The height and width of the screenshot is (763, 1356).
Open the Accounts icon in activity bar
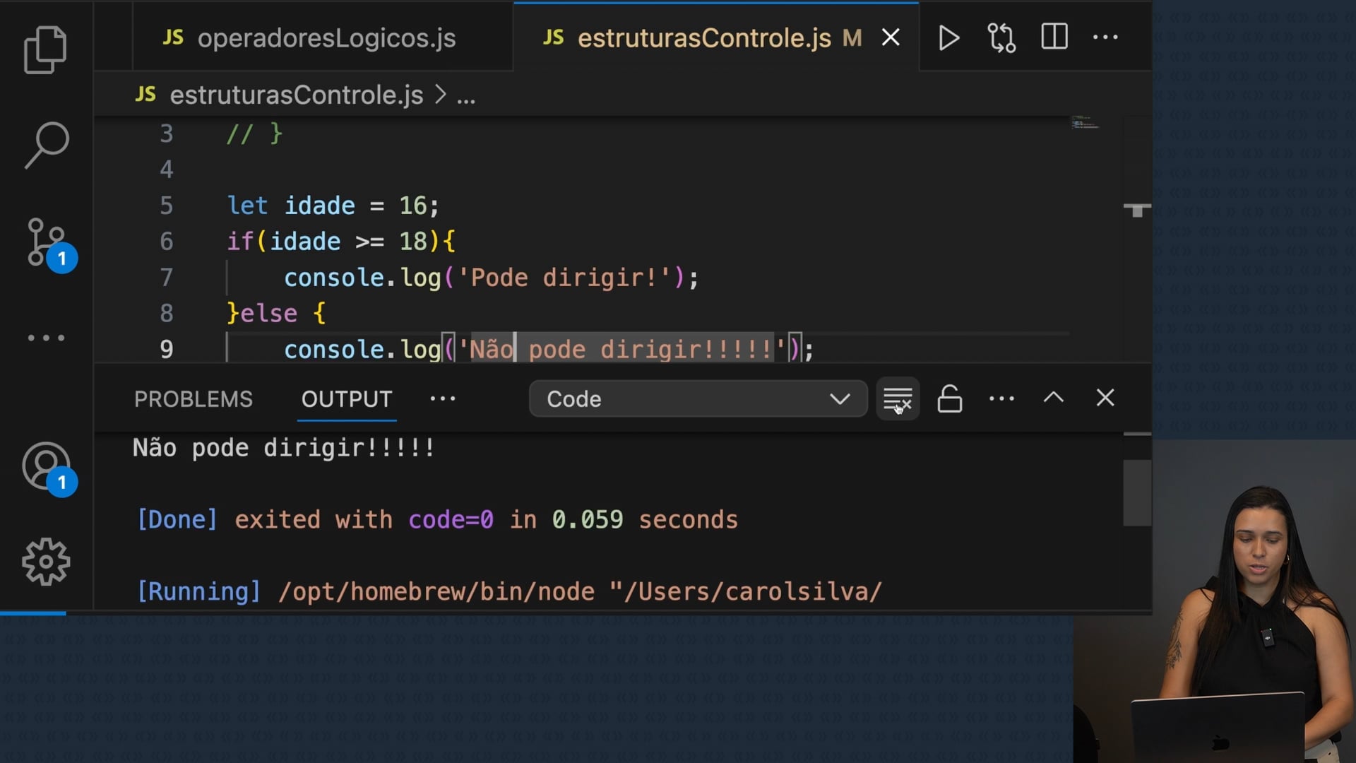(x=47, y=466)
